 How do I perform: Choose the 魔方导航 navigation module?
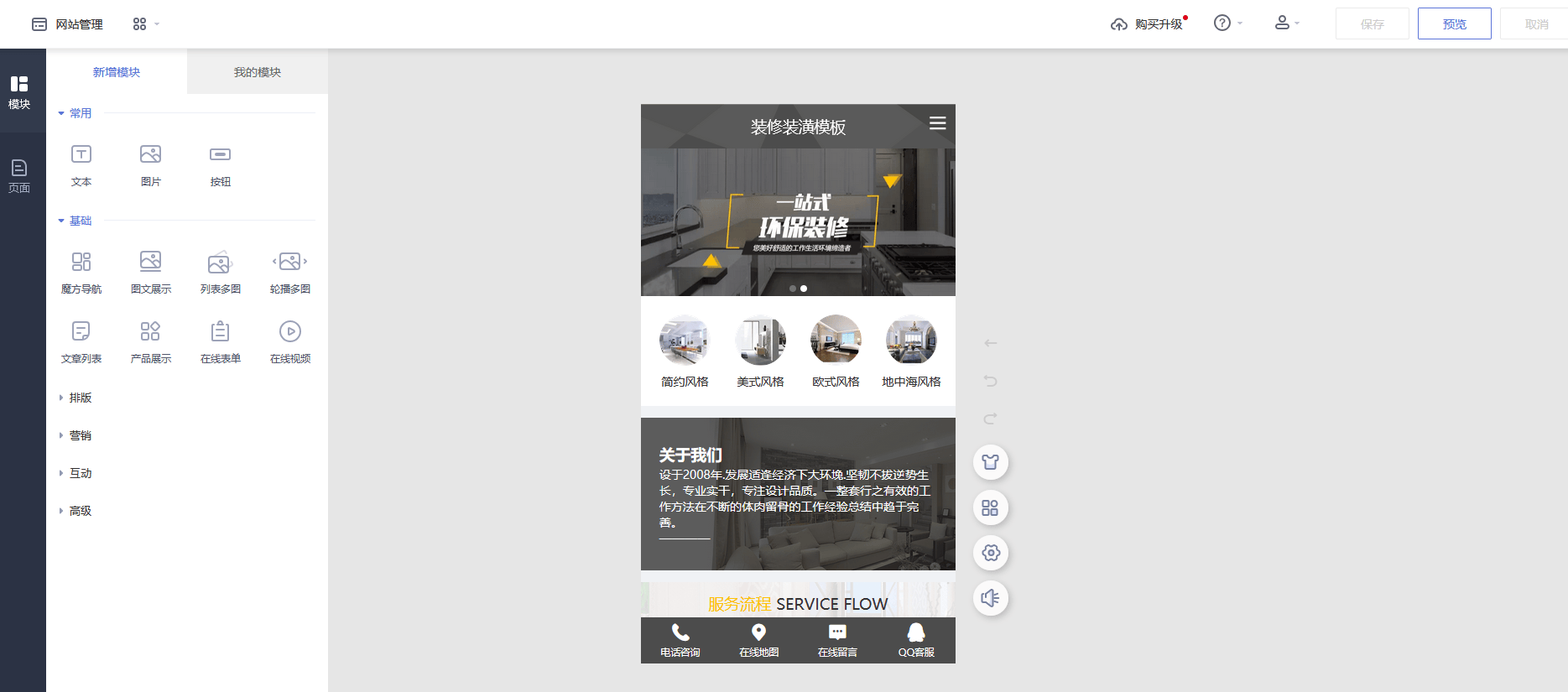81,263
